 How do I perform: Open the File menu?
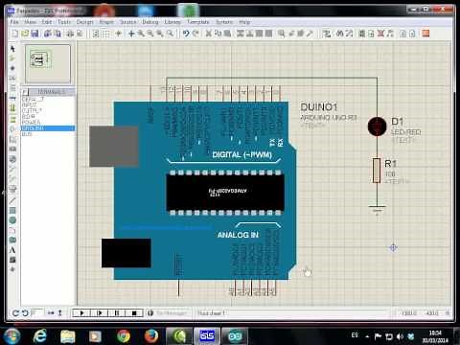(x=14, y=22)
